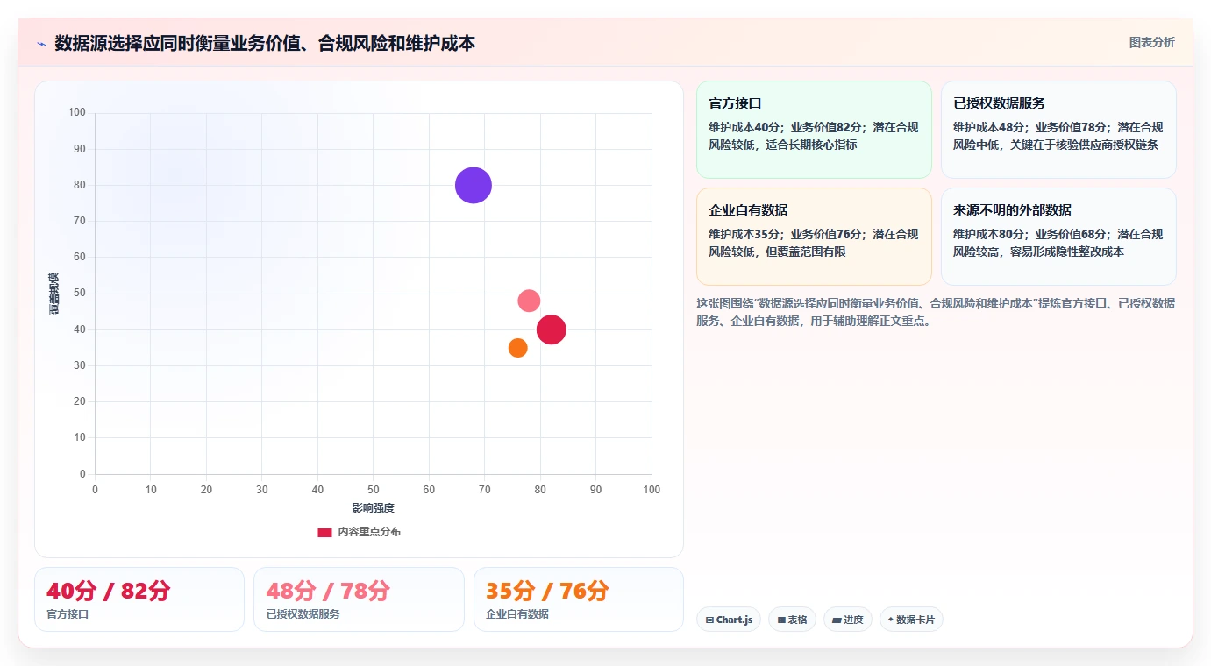The width and height of the screenshot is (1211, 666).
Task: Click the orange bubble in the scatter chart
Action: (518, 348)
